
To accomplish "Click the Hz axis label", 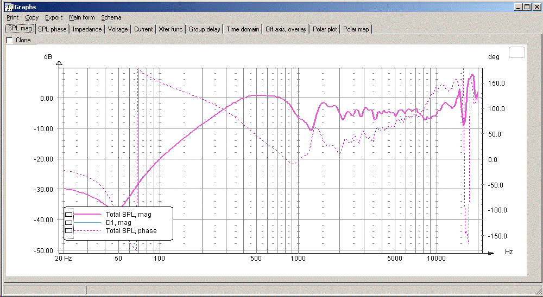I will [509, 251].
